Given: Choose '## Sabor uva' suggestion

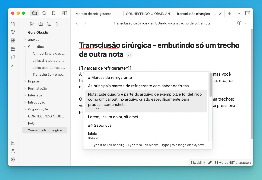Looking at the screenshot, I should tap(146, 125).
